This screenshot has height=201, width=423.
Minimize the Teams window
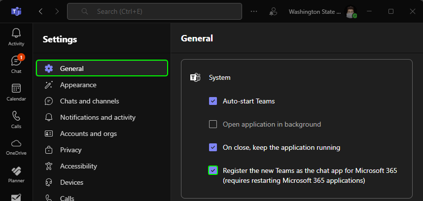click(x=369, y=11)
